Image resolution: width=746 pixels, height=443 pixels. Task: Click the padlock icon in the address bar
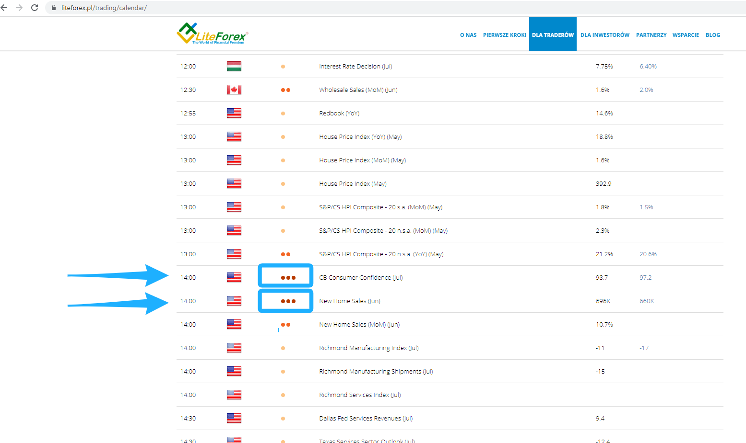point(53,8)
